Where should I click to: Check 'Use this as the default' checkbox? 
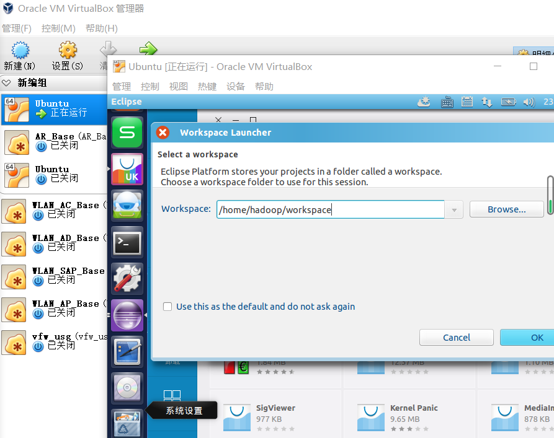168,307
